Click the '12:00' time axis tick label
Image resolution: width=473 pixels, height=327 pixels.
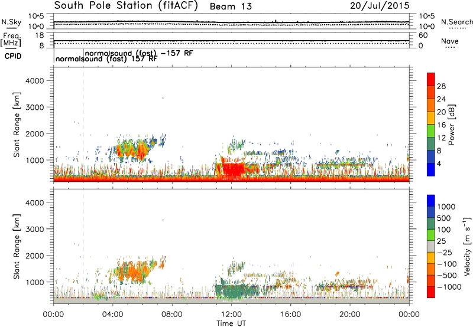[231, 315]
